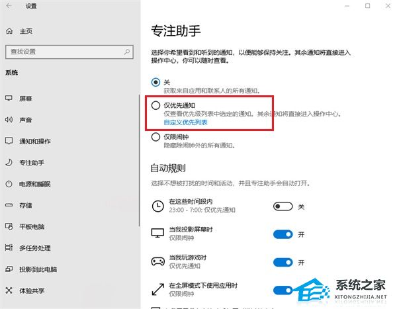397x309 pixels.
Task: Click the gamepad icon beside 当我玩游戏时
Action: [x=157, y=261]
